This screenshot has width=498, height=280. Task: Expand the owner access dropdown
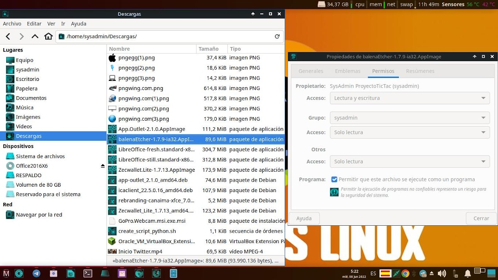coord(409,98)
